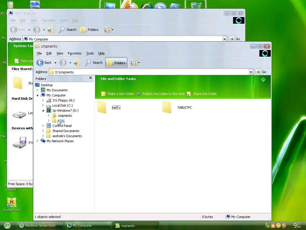The height and width of the screenshot is (230, 306).
Task: Select Desktop in folder tree
Action: coord(47,85)
